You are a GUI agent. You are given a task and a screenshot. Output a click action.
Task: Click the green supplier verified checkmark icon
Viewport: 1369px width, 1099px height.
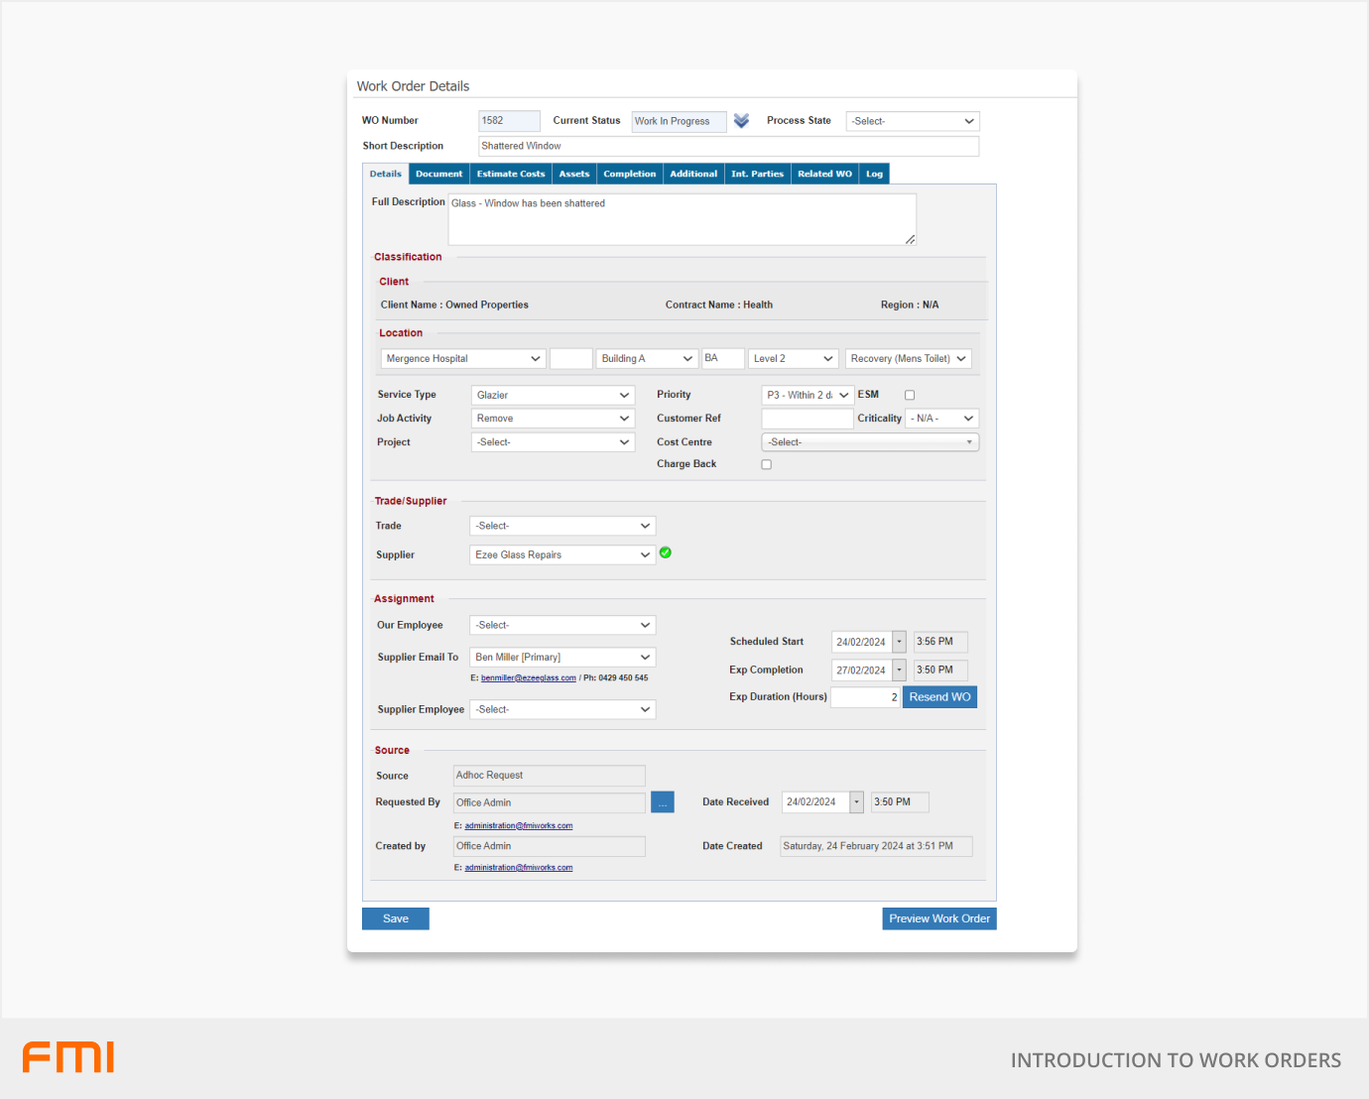click(x=666, y=553)
